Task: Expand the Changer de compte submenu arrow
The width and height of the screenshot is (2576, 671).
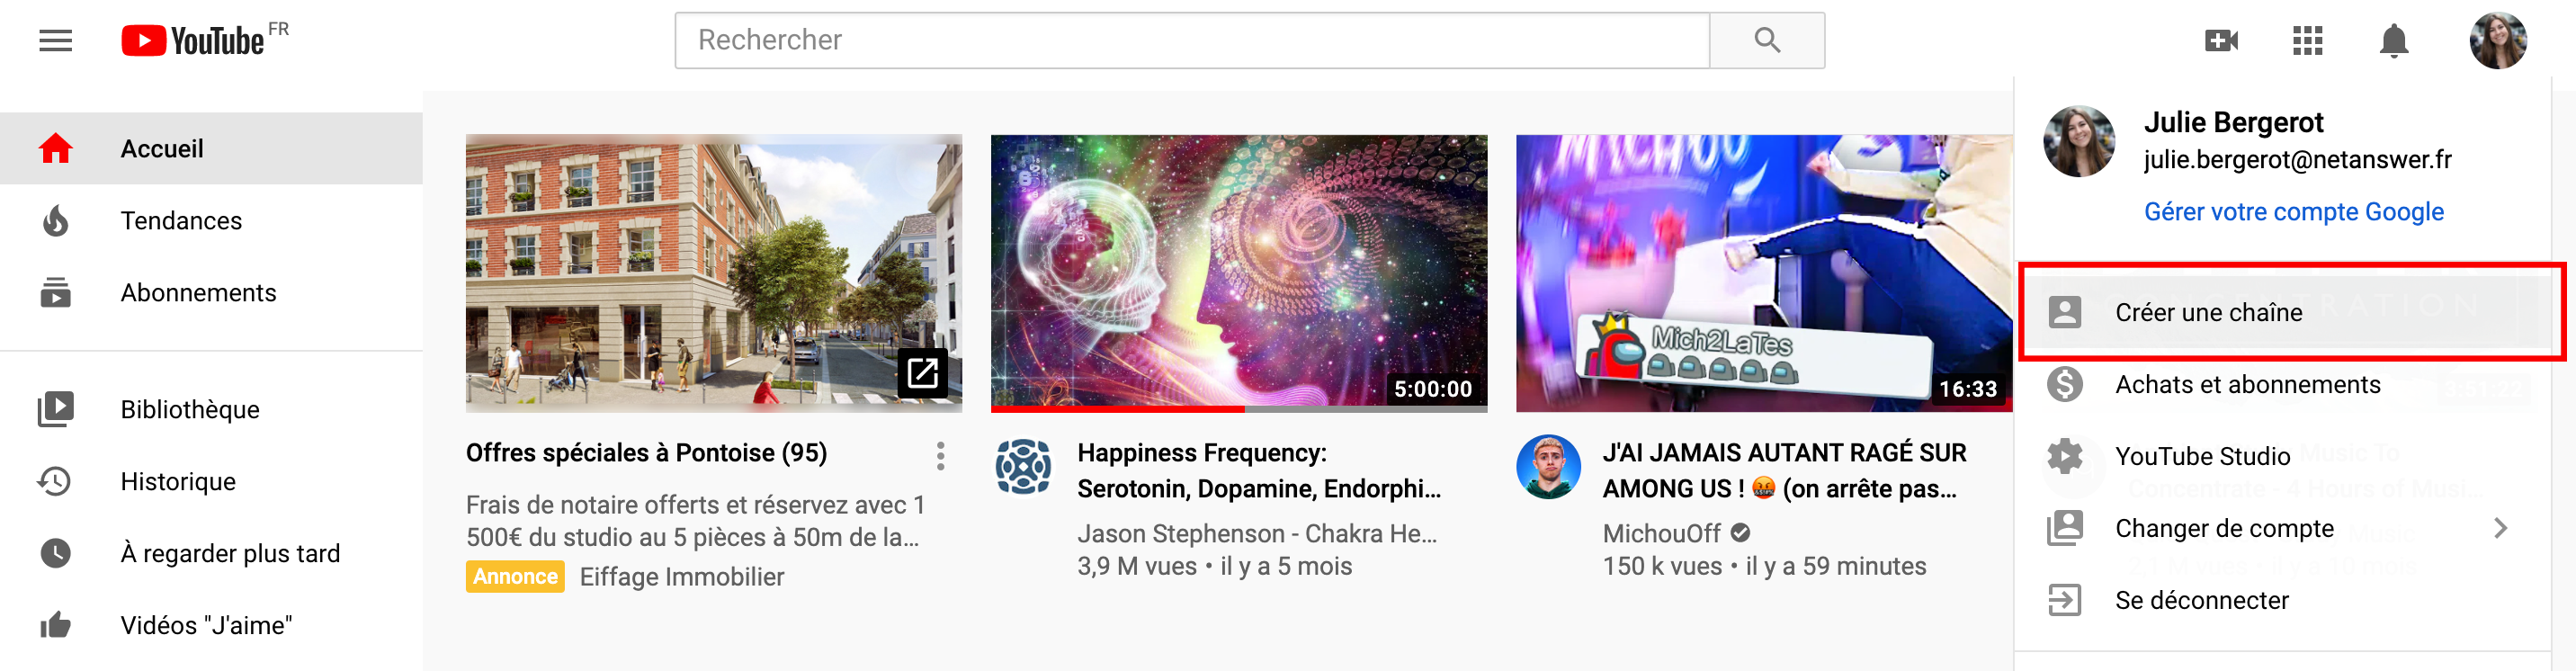Action: (x=2500, y=528)
